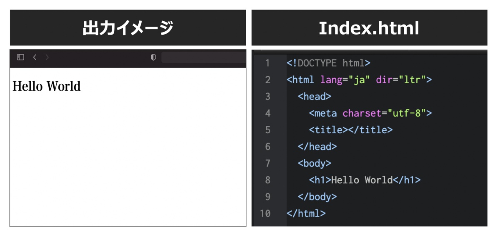Expand with the forward chevron arrow
Screen dimensions: 500x252
click(x=47, y=57)
